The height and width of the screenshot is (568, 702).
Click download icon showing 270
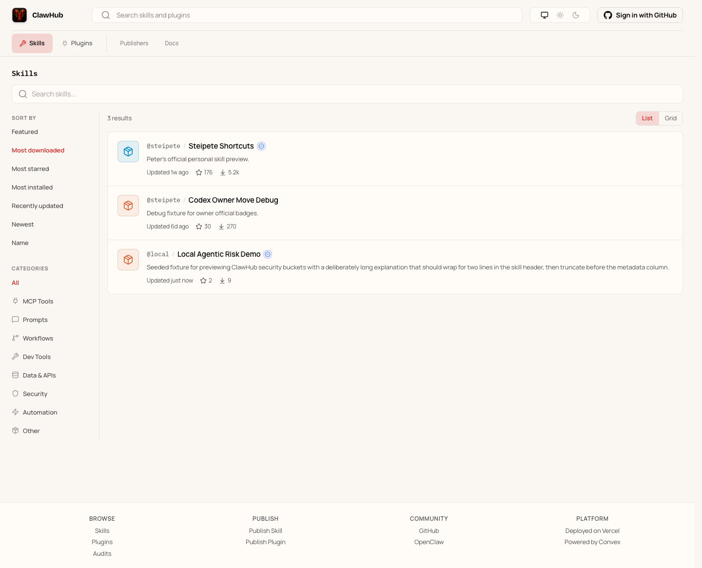(221, 227)
